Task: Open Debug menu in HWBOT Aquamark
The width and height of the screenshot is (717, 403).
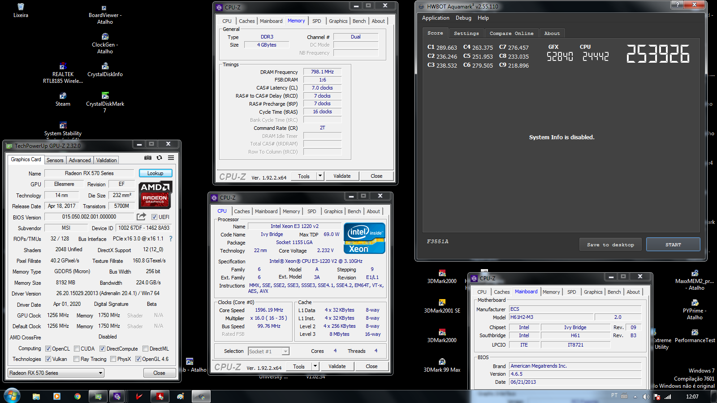Action: pos(463,18)
